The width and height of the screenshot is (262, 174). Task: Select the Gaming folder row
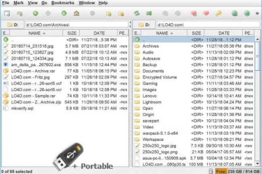pos(194,83)
